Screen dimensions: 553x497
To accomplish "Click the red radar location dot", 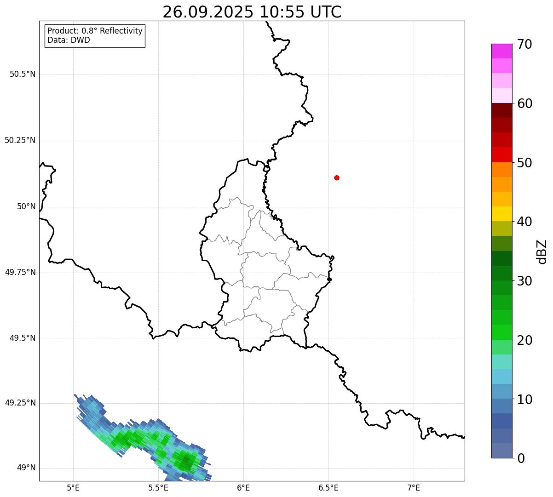I will (x=337, y=177).
